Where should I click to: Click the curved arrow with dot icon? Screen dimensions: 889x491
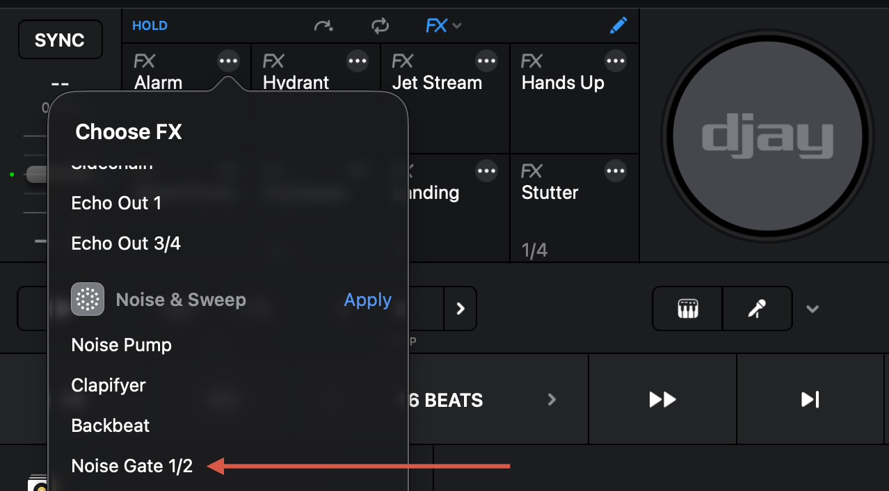click(323, 26)
